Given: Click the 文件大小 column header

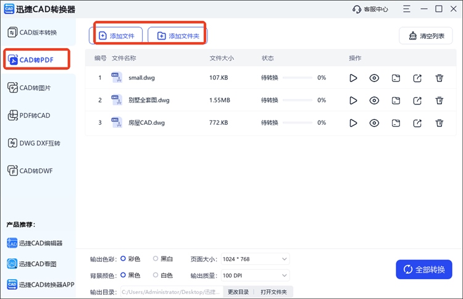Looking at the screenshot, I should 222,58.
